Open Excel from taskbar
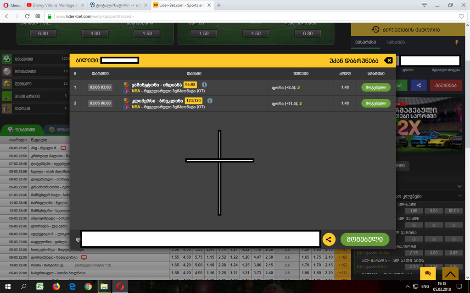Image resolution: width=470 pixels, height=293 pixels. [40, 287]
